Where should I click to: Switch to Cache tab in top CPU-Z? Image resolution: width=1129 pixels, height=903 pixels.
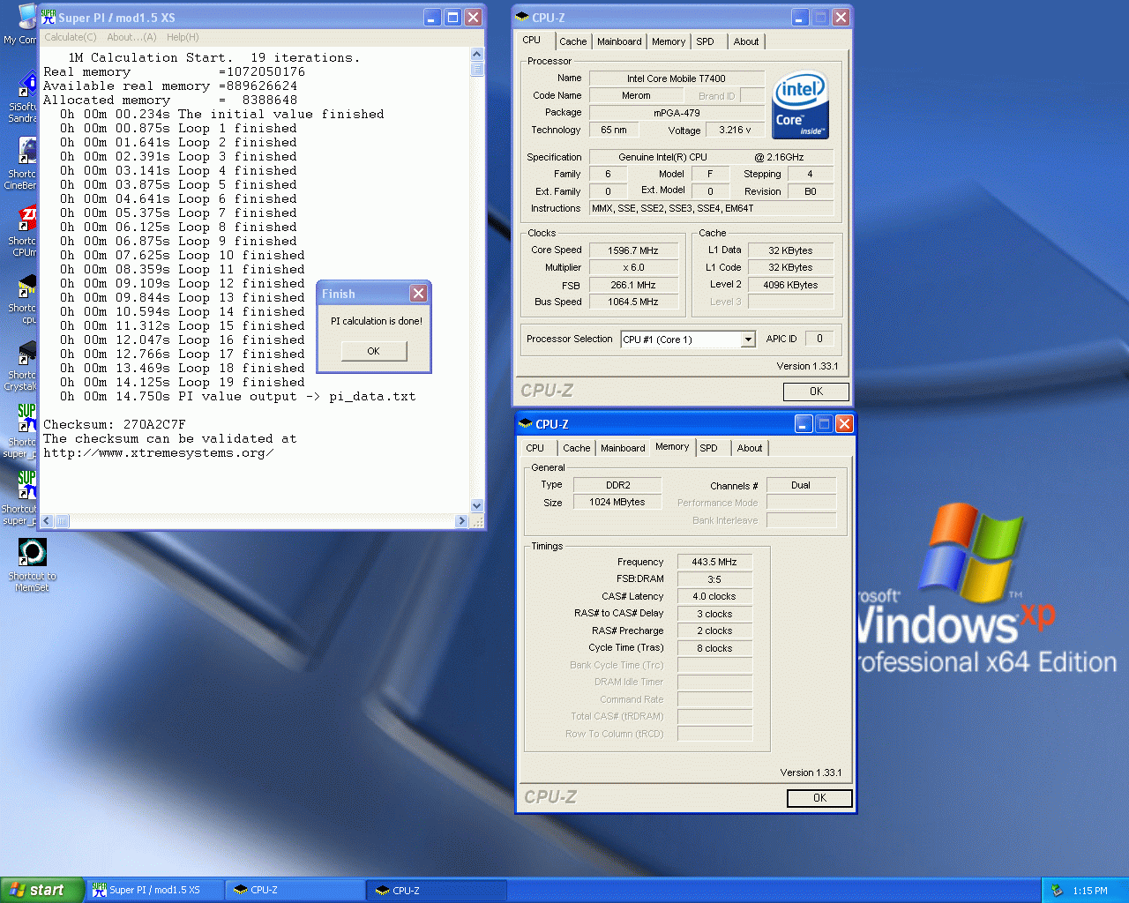coord(572,41)
